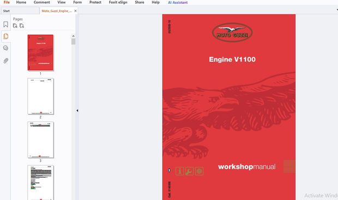
Task: Switch to the Home ribbon tab
Action: tap(21, 2)
